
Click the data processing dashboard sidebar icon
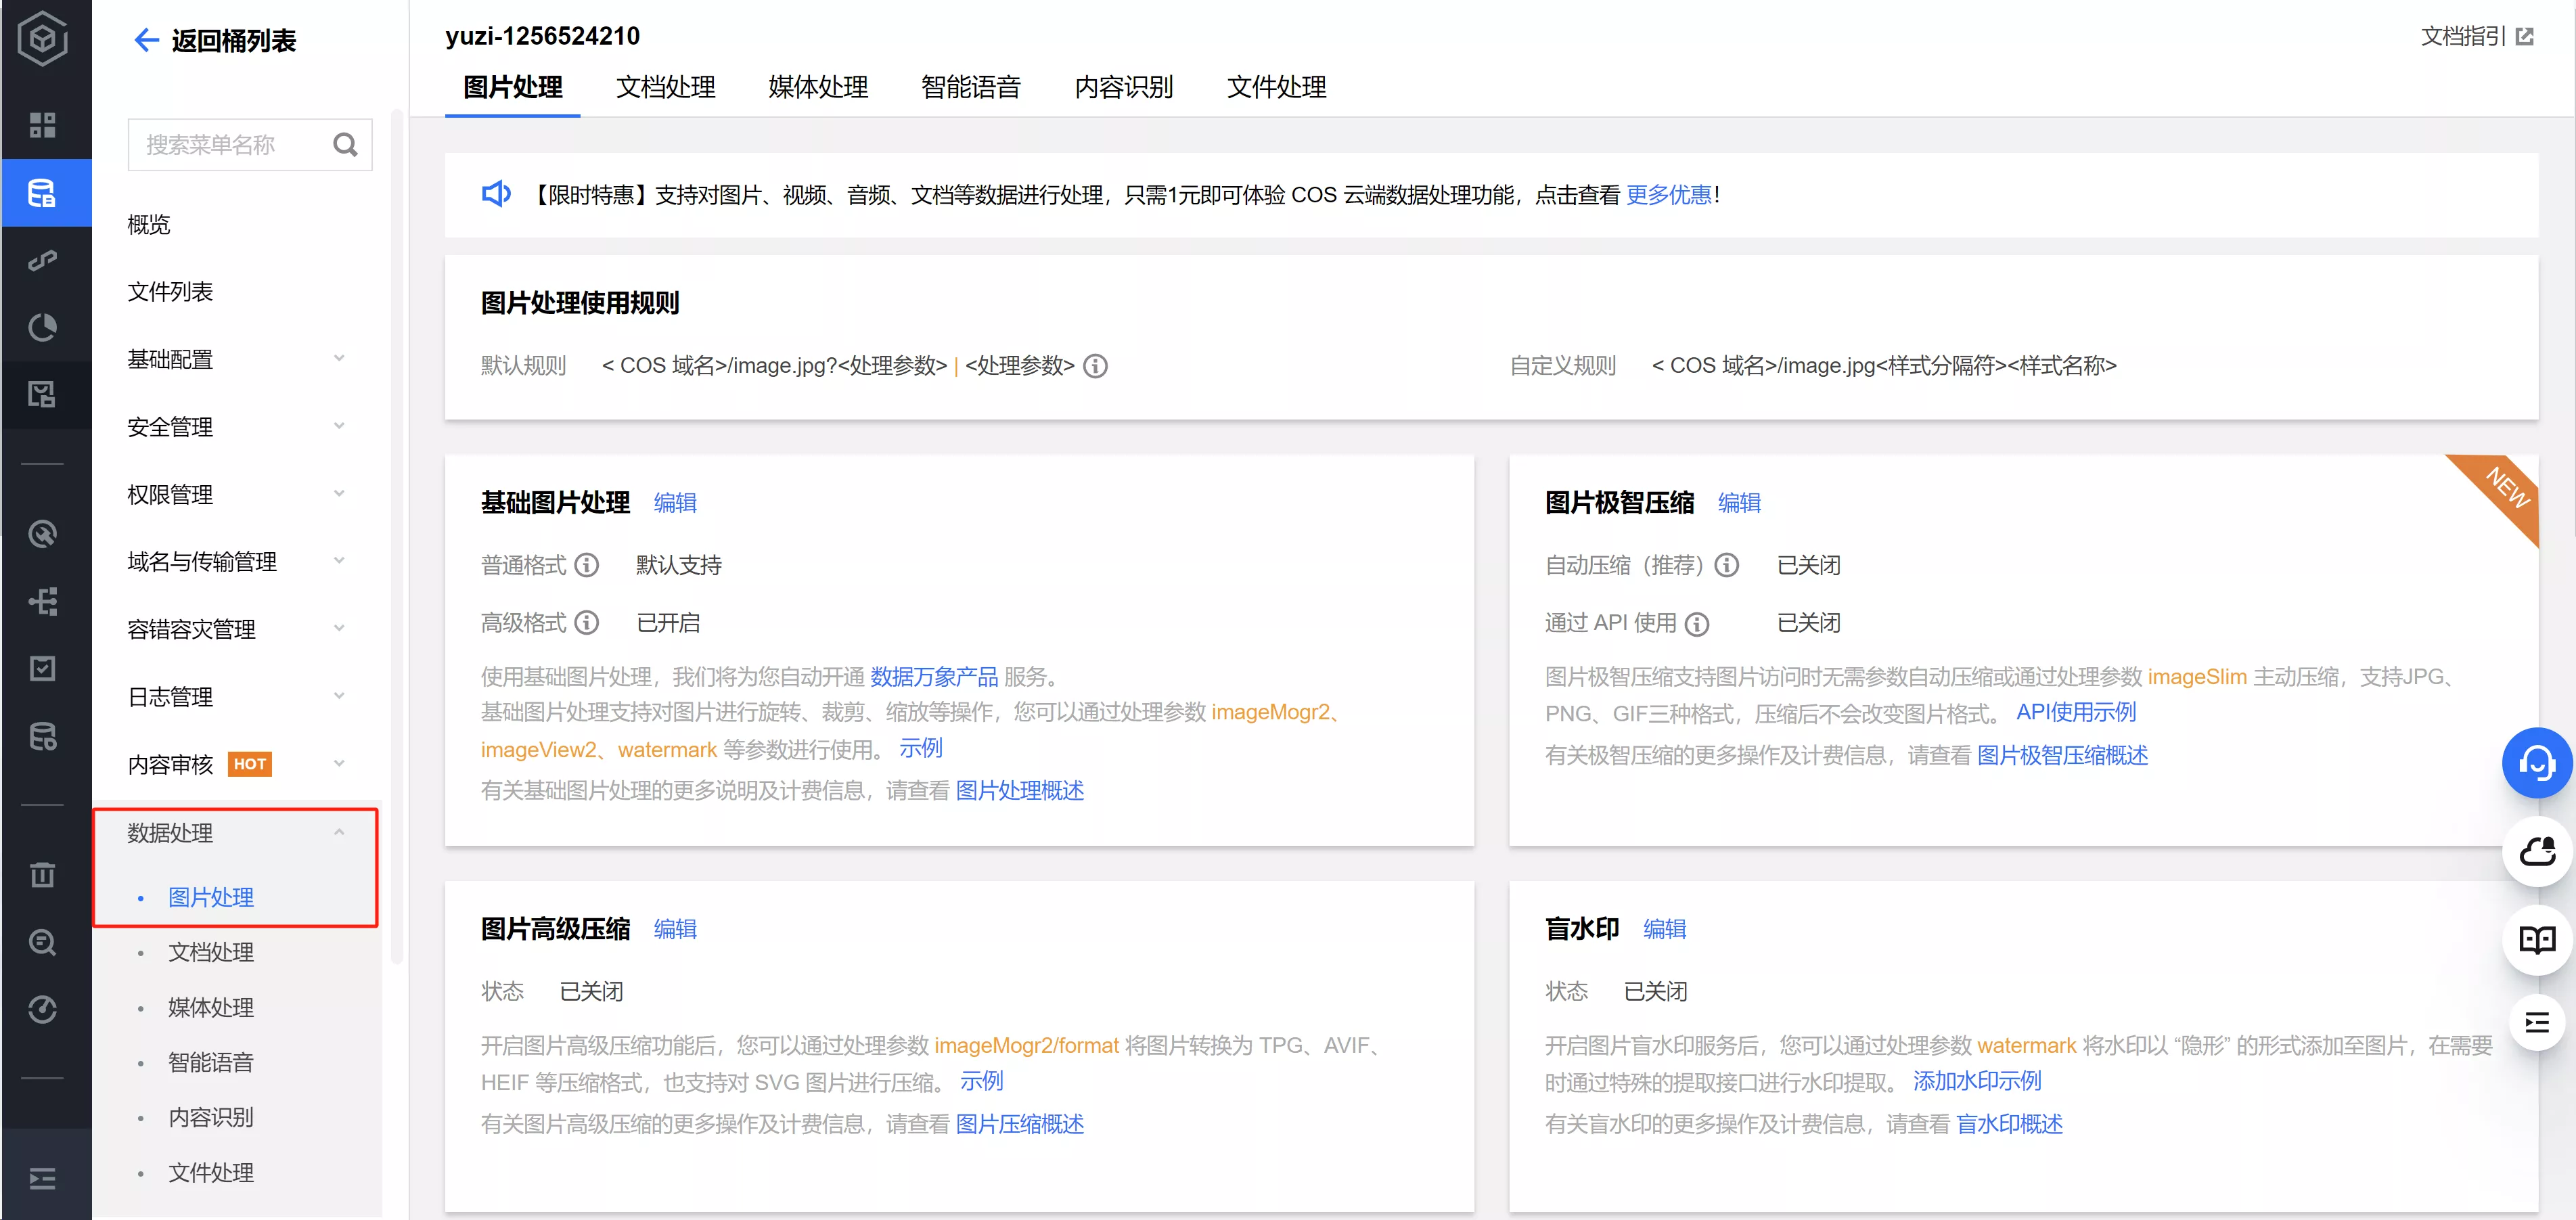click(x=43, y=394)
